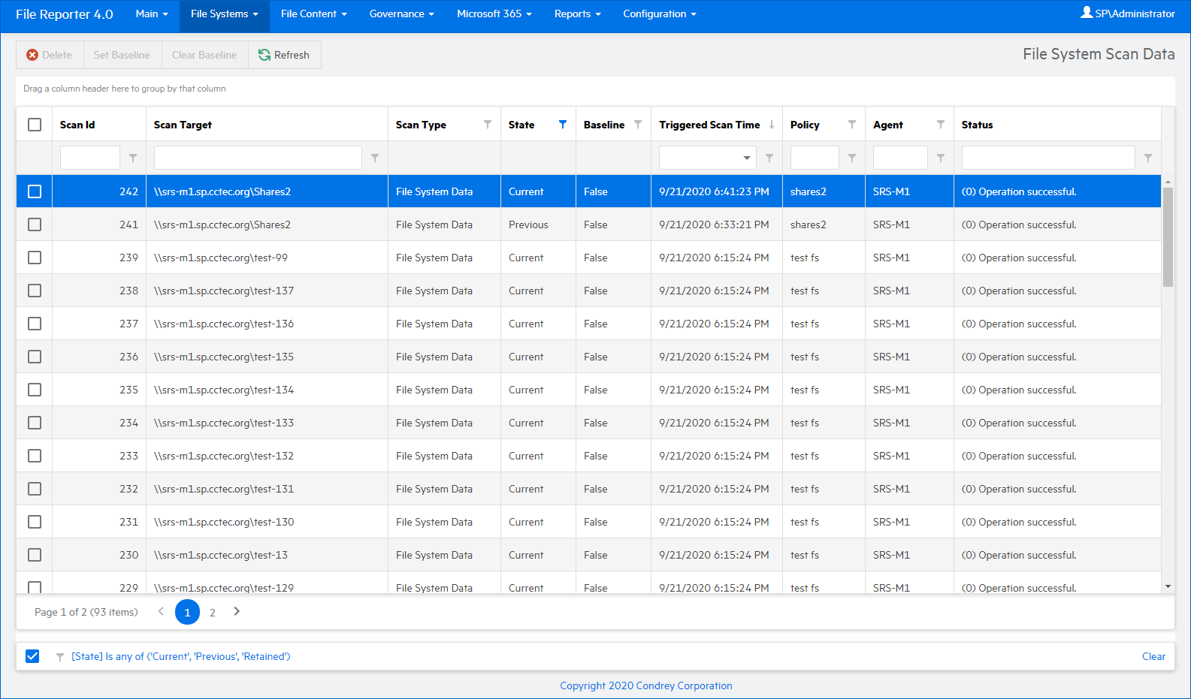The width and height of the screenshot is (1191, 699).
Task: Go to page 2 of results
Action: (x=213, y=613)
